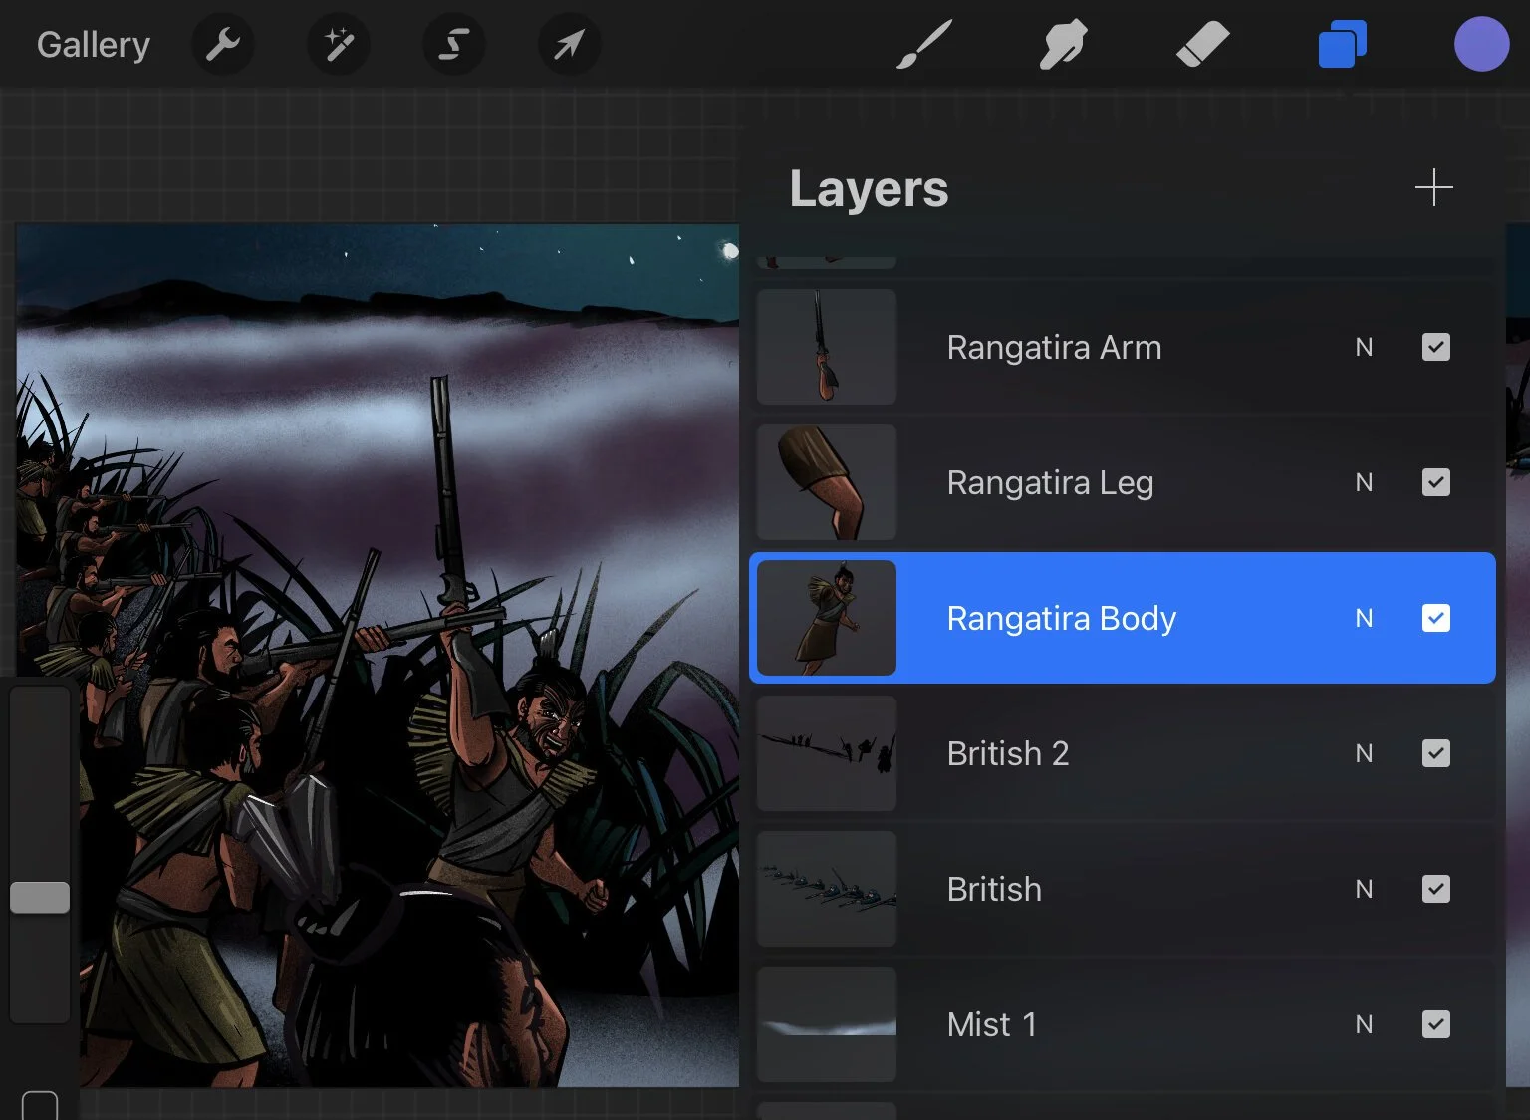Open blend mode N for British 2
This screenshot has width=1530, height=1120.
click(x=1364, y=753)
